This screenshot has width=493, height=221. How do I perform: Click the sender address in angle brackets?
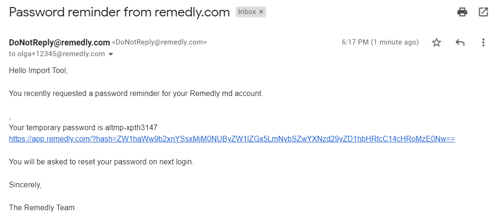click(x=159, y=43)
